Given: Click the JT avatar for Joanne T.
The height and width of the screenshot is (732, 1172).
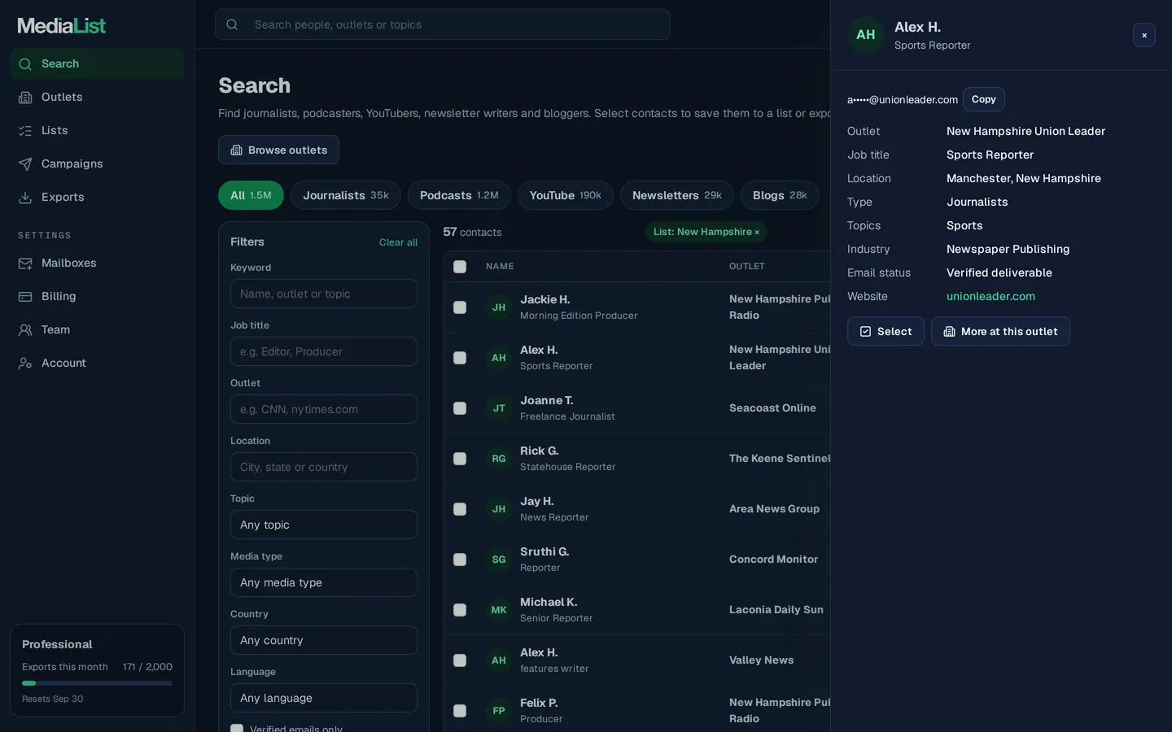Looking at the screenshot, I should click(499, 408).
